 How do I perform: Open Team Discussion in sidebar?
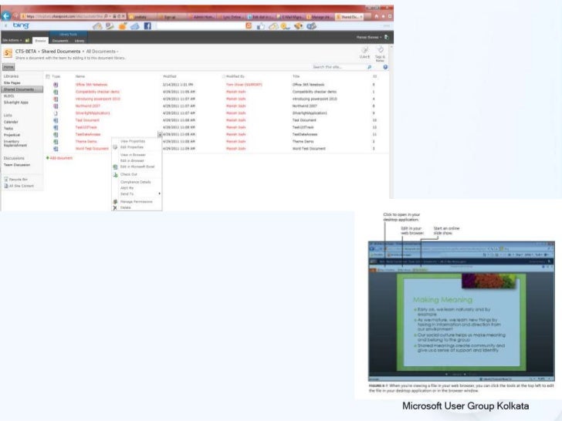point(17,165)
